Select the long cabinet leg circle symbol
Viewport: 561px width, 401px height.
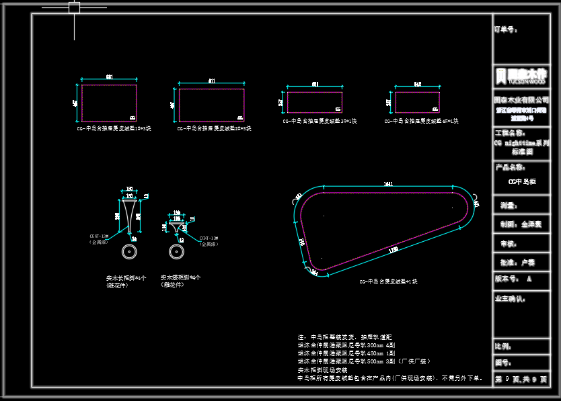[x=128, y=251]
